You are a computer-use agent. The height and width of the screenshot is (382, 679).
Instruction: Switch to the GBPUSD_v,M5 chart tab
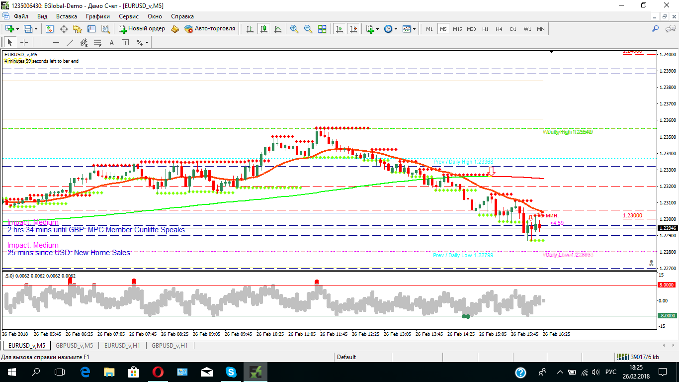tap(74, 345)
